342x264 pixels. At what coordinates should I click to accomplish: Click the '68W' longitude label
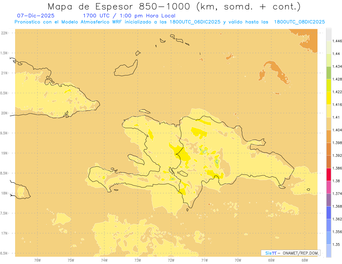pyautogui.click(x=305, y=260)
